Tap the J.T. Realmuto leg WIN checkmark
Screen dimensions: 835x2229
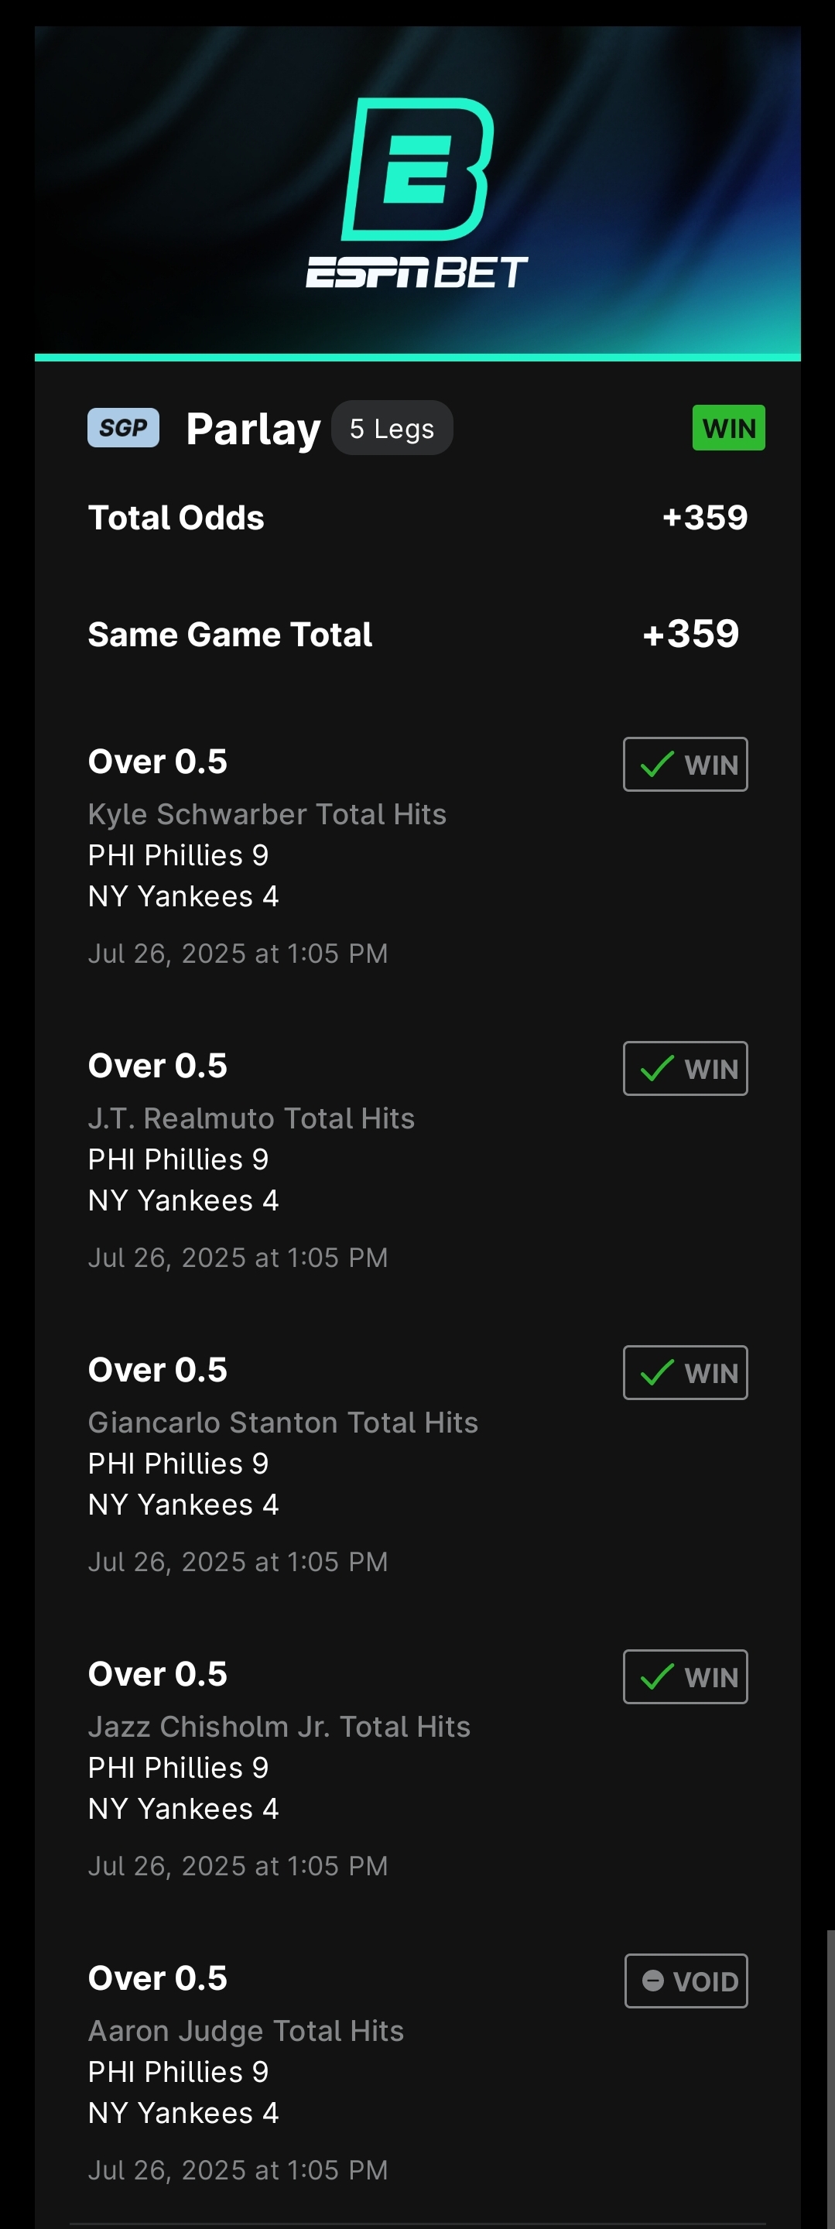click(x=658, y=1069)
